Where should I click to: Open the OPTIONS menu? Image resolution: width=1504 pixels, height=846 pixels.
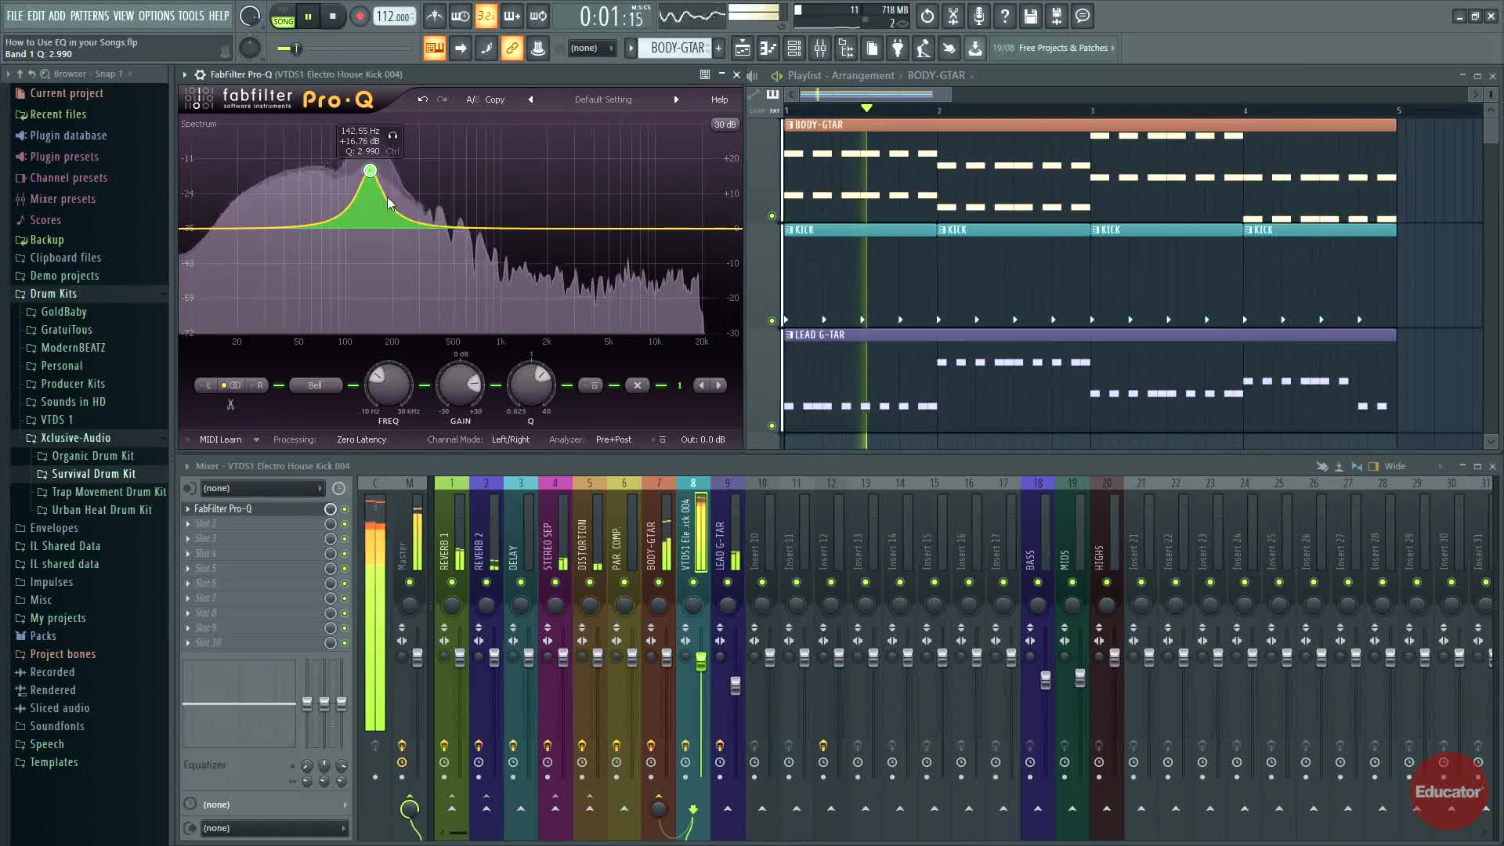[x=156, y=16]
